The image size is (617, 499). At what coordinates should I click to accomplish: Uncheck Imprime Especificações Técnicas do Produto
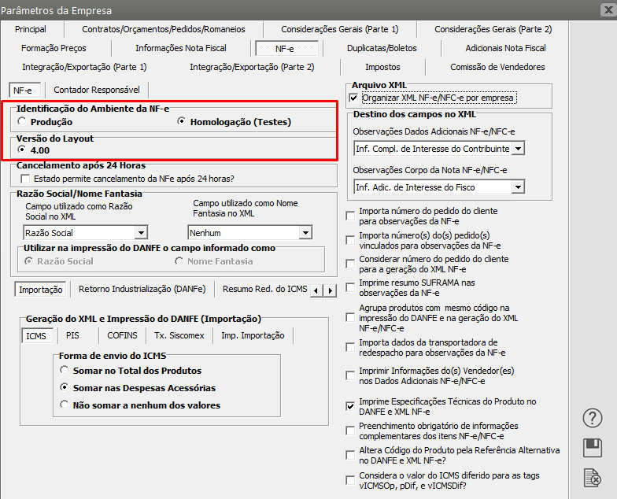point(350,406)
